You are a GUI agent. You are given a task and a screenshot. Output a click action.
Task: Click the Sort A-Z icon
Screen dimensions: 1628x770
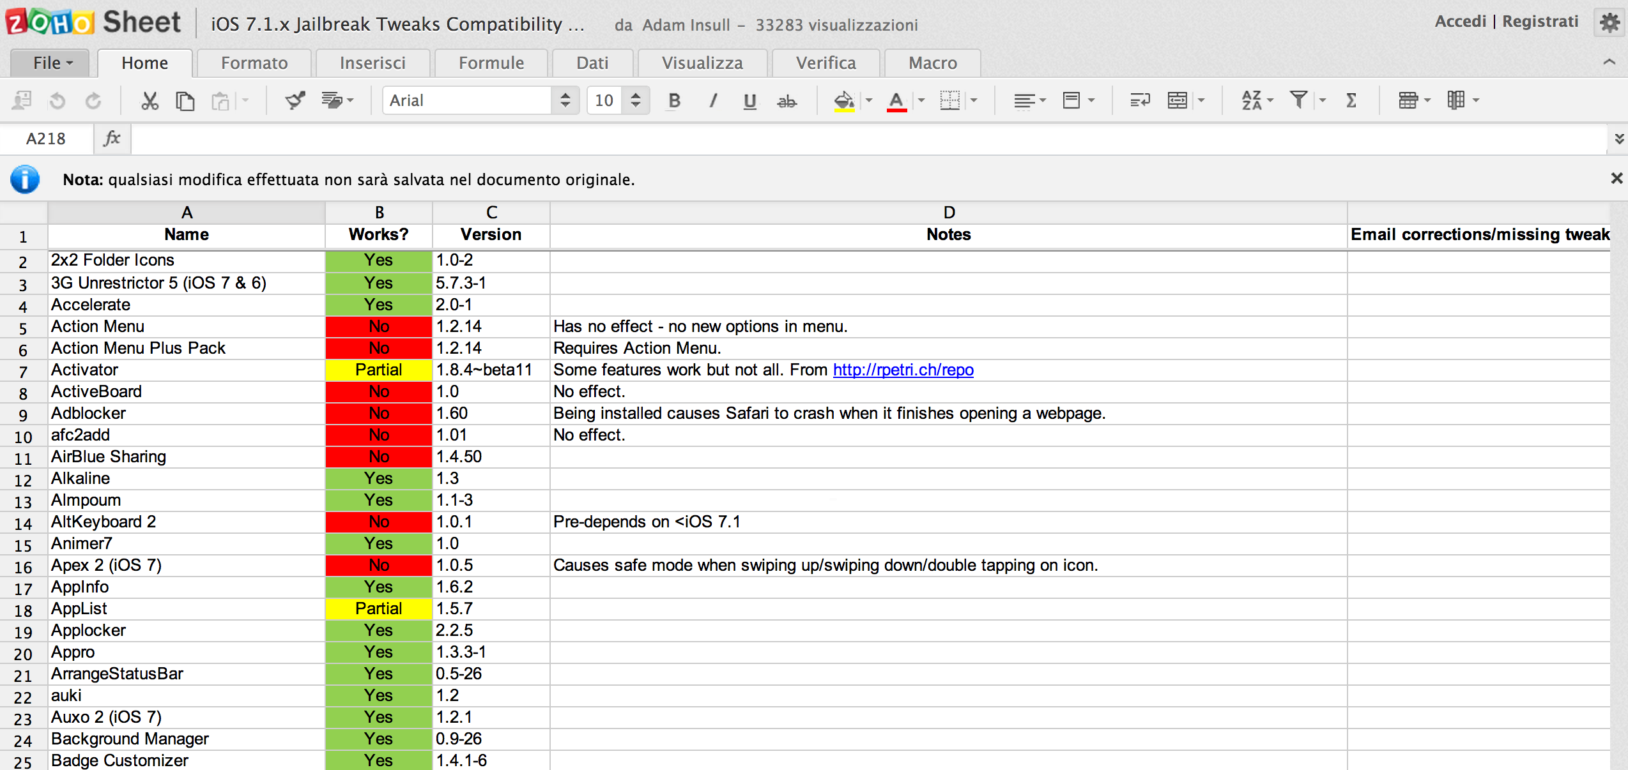1251,100
